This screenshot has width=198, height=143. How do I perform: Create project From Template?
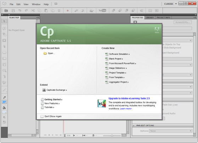tap(117, 77)
